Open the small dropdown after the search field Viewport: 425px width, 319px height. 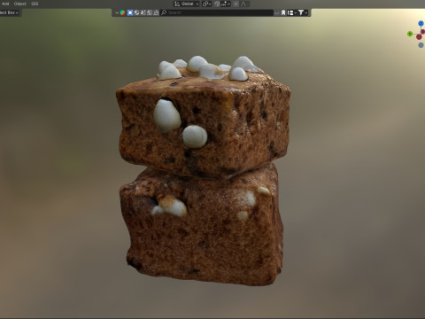coord(277,12)
